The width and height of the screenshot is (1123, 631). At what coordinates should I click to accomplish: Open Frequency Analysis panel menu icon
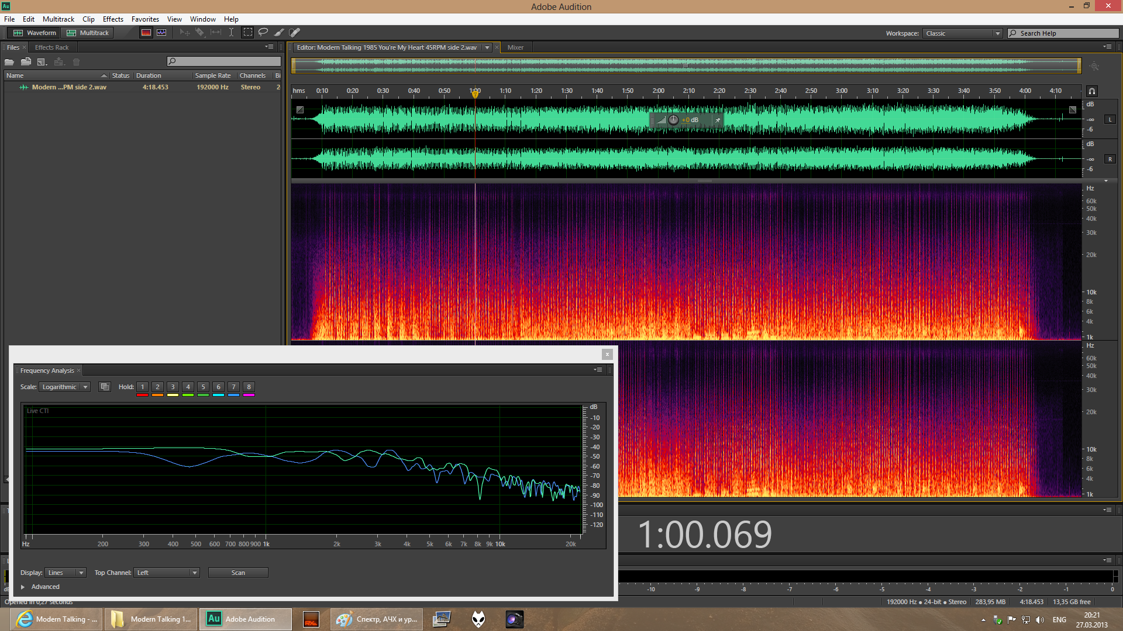[598, 370]
